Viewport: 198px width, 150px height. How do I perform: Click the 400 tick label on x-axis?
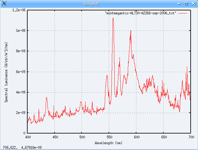[28, 137]
